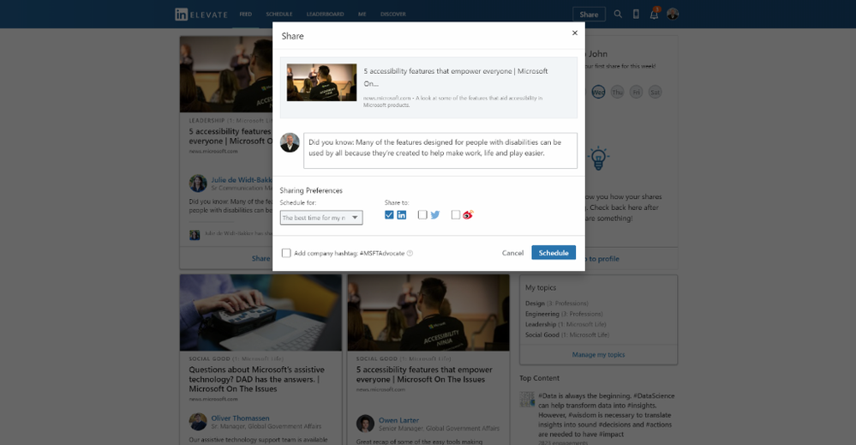Click Julie de Widt-Bakker name link
This screenshot has width=856, height=445.
pos(242,180)
